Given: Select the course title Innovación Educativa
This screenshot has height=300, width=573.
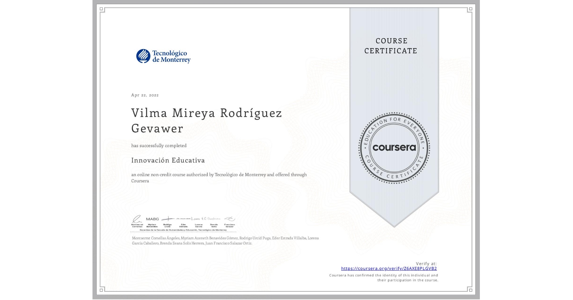Looking at the screenshot, I should click(168, 160).
